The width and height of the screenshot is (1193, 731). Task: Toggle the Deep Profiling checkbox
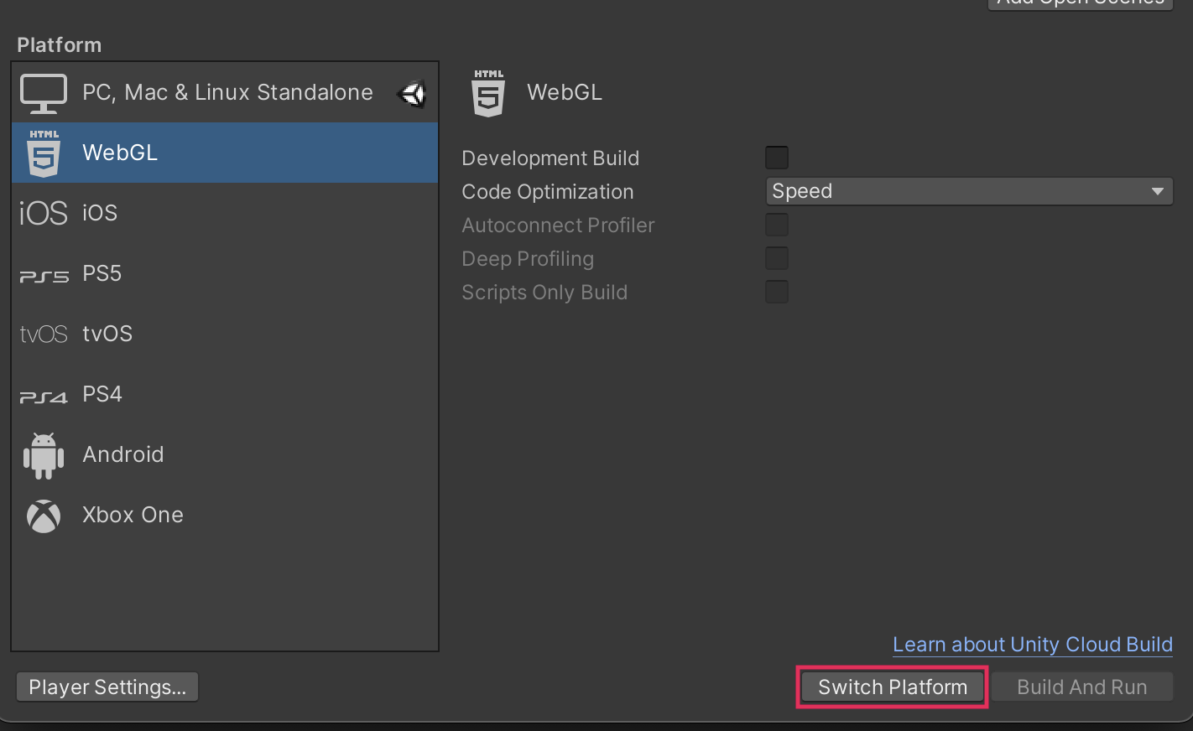(777, 258)
